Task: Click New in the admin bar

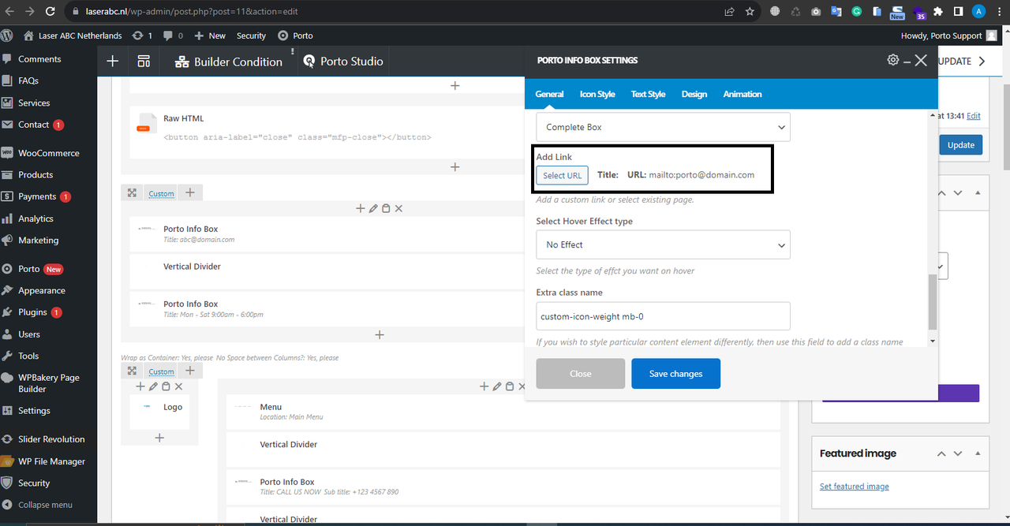Action: [210, 35]
